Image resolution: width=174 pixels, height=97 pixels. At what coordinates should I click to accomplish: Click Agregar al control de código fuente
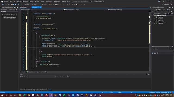[x=159, y=92]
